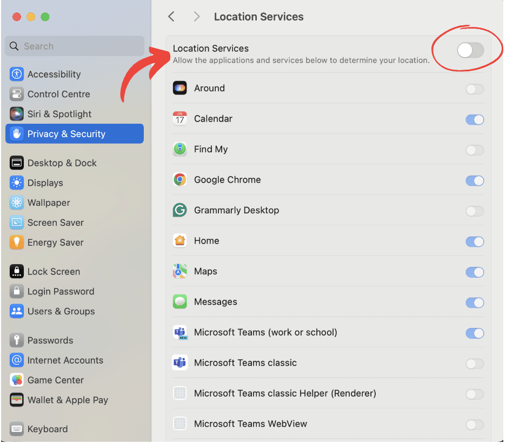Click the Search field in sidebar
The width and height of the screenshot is (506, 443).
(75, 46)
